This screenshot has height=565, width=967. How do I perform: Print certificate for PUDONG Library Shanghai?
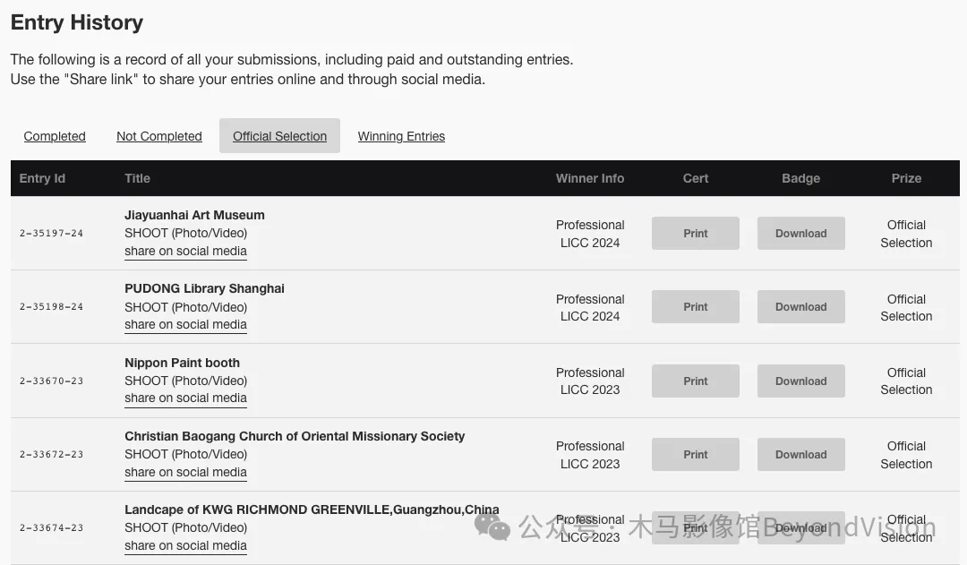coord(695,307)
